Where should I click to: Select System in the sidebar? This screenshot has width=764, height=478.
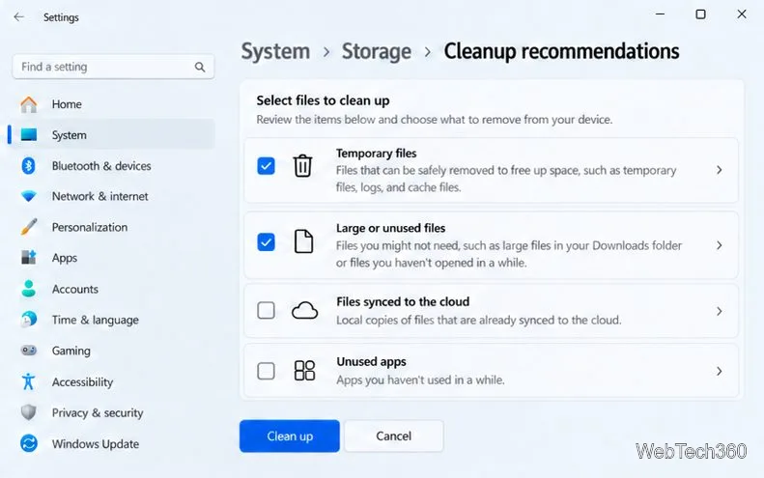[112, 134]
